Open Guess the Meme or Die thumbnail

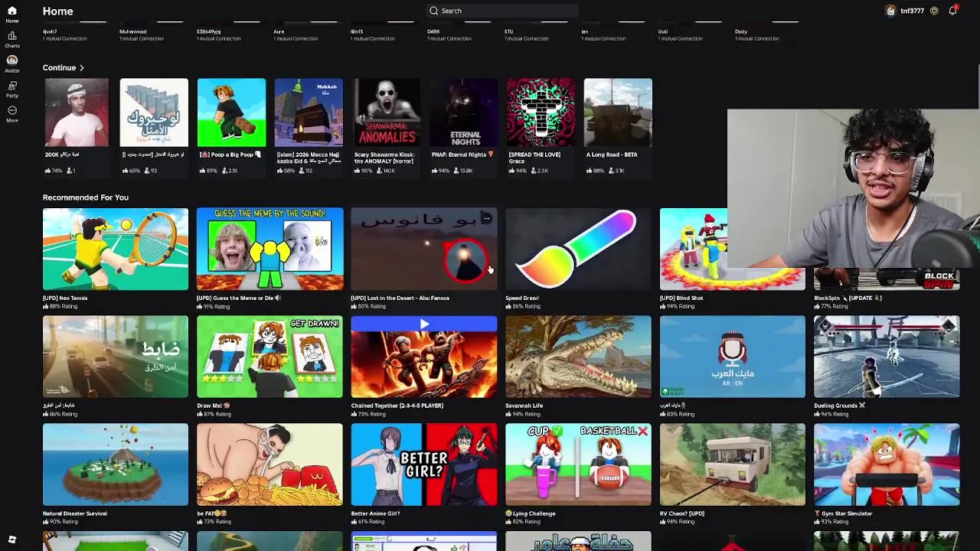(x=269, y=249)
